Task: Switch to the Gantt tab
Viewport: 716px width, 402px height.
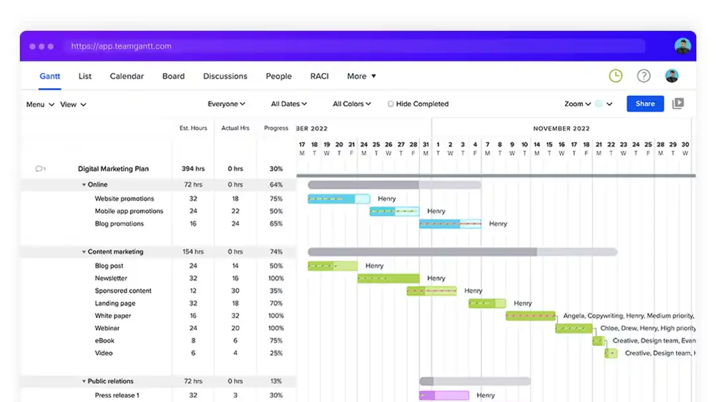Action: click(50, 76)
